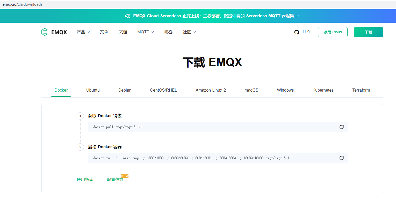Open the 案例 navigation link
The height and width of the screenshot is (200, 396).
click(x=104, y=32)
